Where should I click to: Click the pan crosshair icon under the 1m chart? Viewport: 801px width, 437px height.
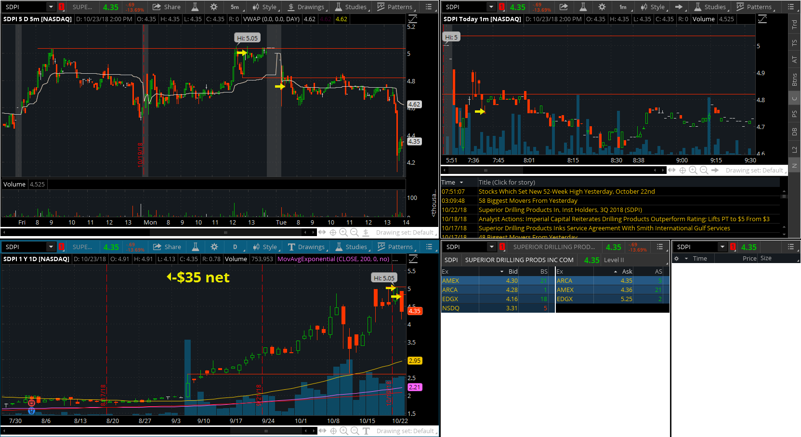coord(683,170)
